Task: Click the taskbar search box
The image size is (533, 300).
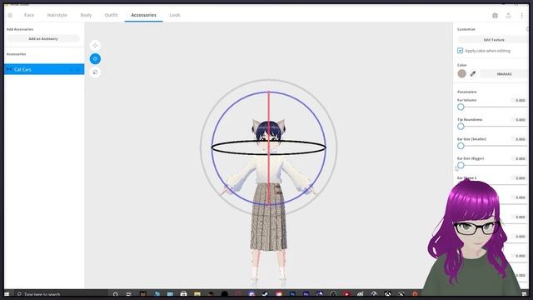Action: [x=61, y=294]
